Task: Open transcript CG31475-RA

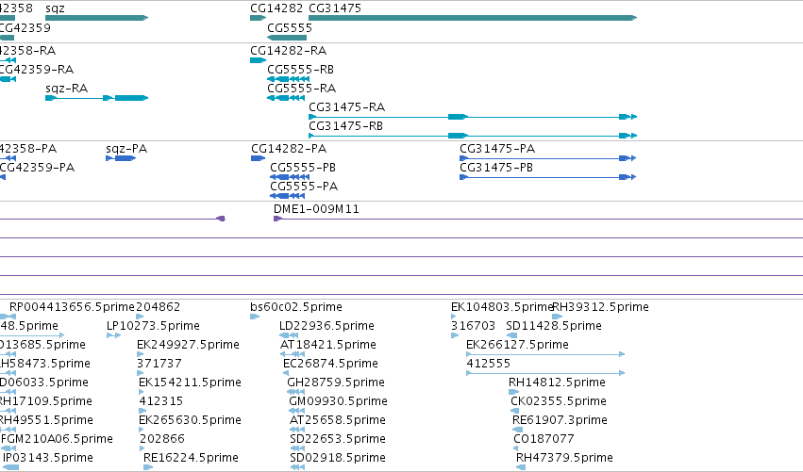Action: 346,107
